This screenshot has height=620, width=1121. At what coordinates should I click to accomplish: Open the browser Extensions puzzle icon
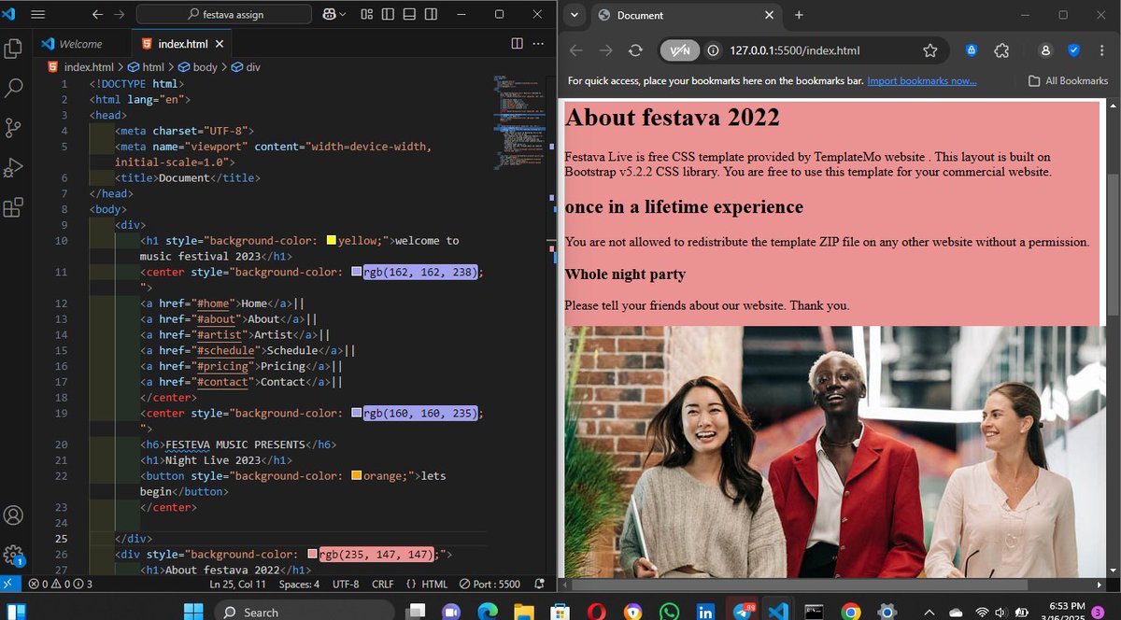(1001, 50)
